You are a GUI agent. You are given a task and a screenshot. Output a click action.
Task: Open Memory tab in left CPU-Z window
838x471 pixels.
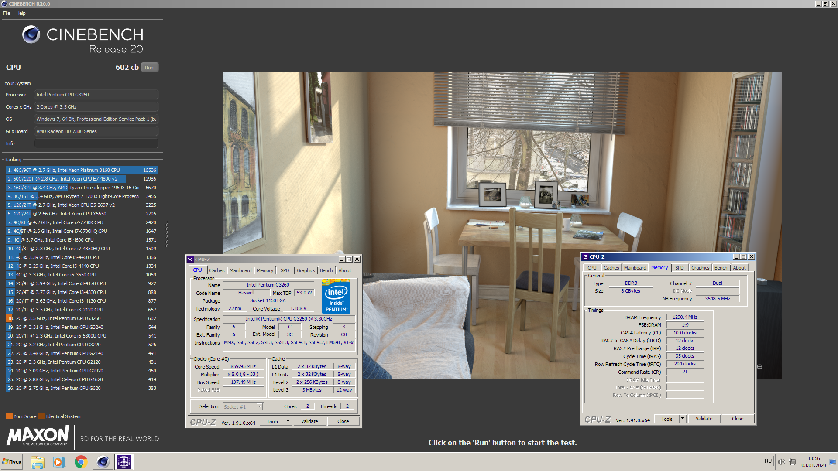click(265, 270)
